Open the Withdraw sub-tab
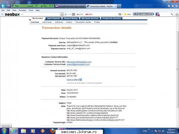The height and width of the screenshot is (134, 179). coord(59,22)
